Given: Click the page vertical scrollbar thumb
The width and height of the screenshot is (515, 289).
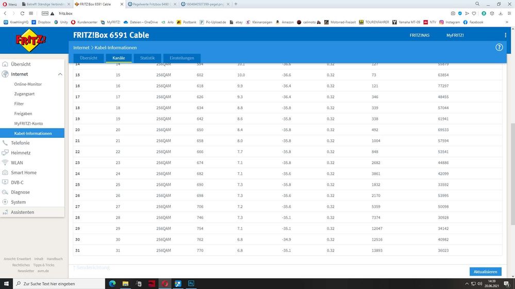Looking at the screenshot, I should [513, 174].
